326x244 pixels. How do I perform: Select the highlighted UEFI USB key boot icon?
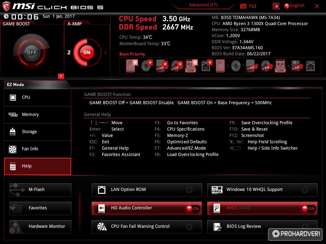click(191, 66)
